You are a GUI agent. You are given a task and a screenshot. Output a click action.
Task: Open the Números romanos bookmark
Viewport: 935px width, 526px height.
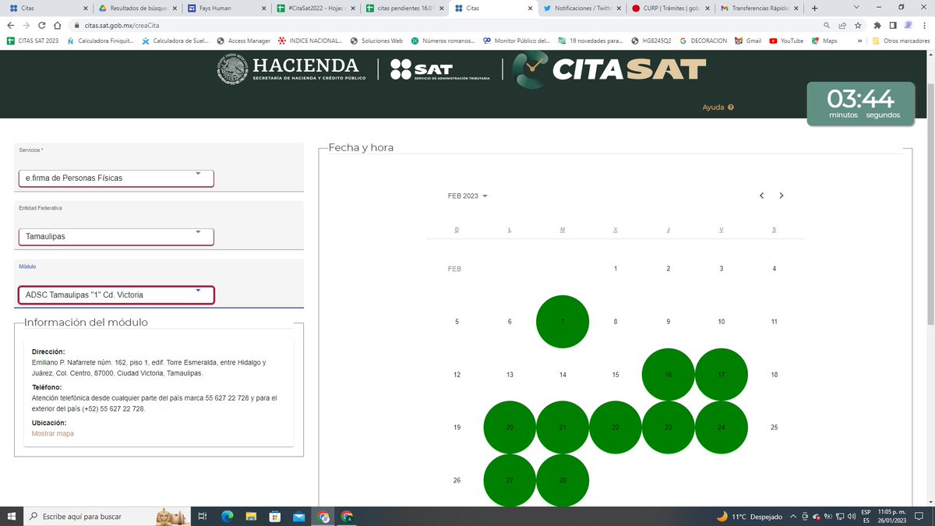tap(443, 41)
